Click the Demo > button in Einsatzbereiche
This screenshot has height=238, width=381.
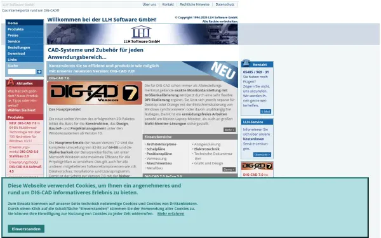tap(229, 169)
